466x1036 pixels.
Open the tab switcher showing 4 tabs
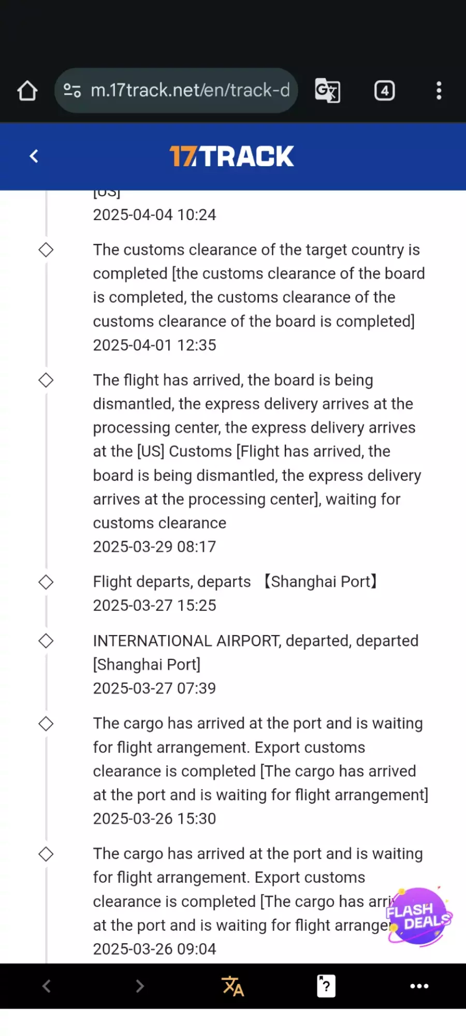pyautogui.click(x=384, y=91)
